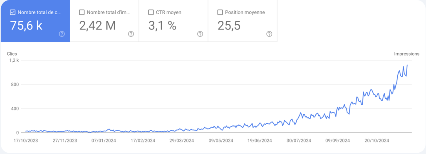Click the 20/10/2024 date axis label
426x154 pixels.
tap(377, 140)
